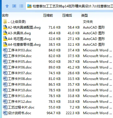
Task: Click Word icon of 工序卡片09.doc
Action: click(5, 84)
